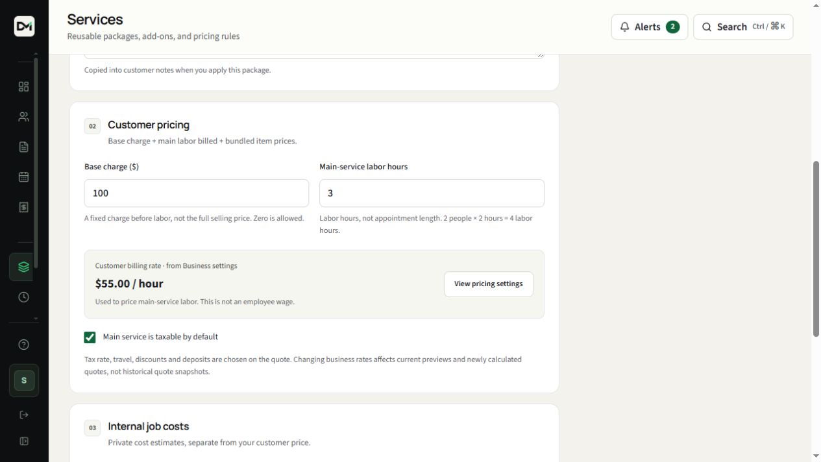The width and height of the screenshot is (821, 462).
Task: Open the calendar icon in sidebar
Action: click(24, 176)
